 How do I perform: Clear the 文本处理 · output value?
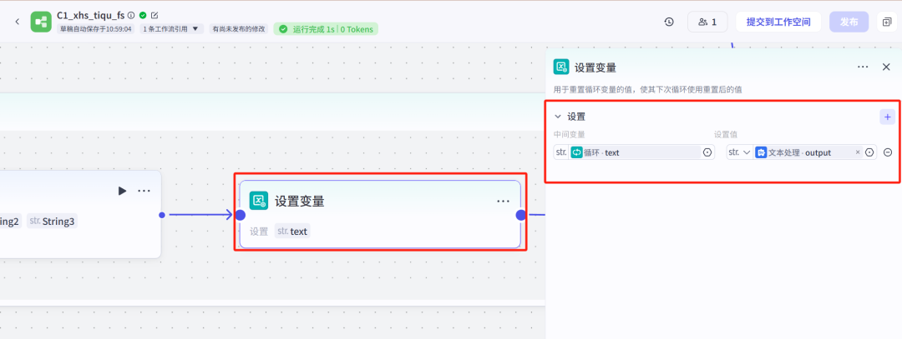click(x=858, y=152)
